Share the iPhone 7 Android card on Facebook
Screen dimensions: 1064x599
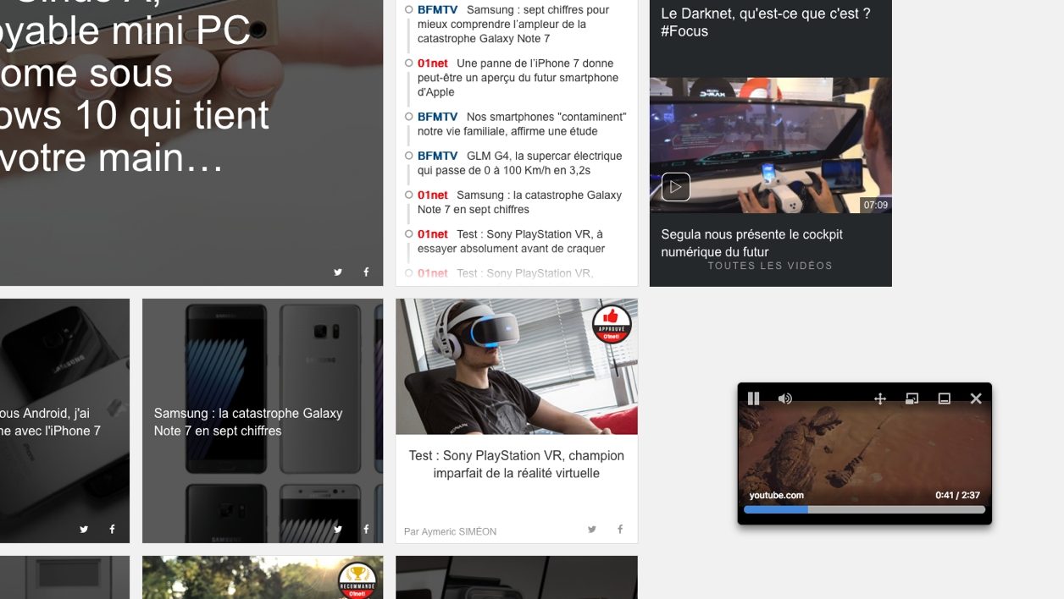point(112,529)
